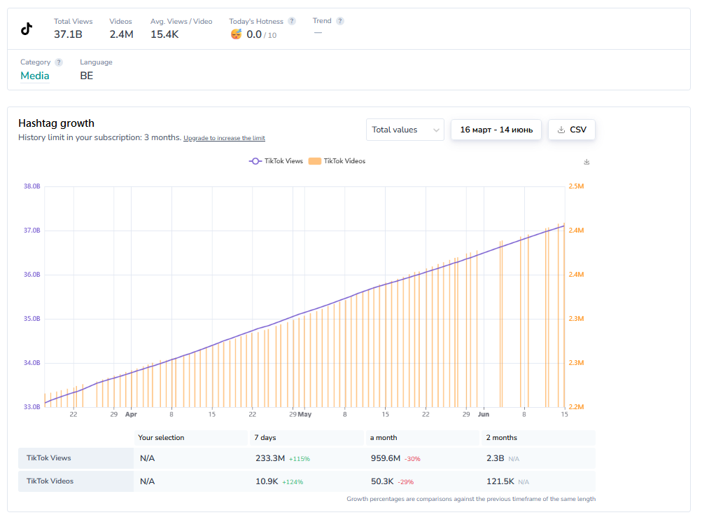Screen dimensions: 702x515
Task: Click the Category help question icon
Action: [59, 62]
